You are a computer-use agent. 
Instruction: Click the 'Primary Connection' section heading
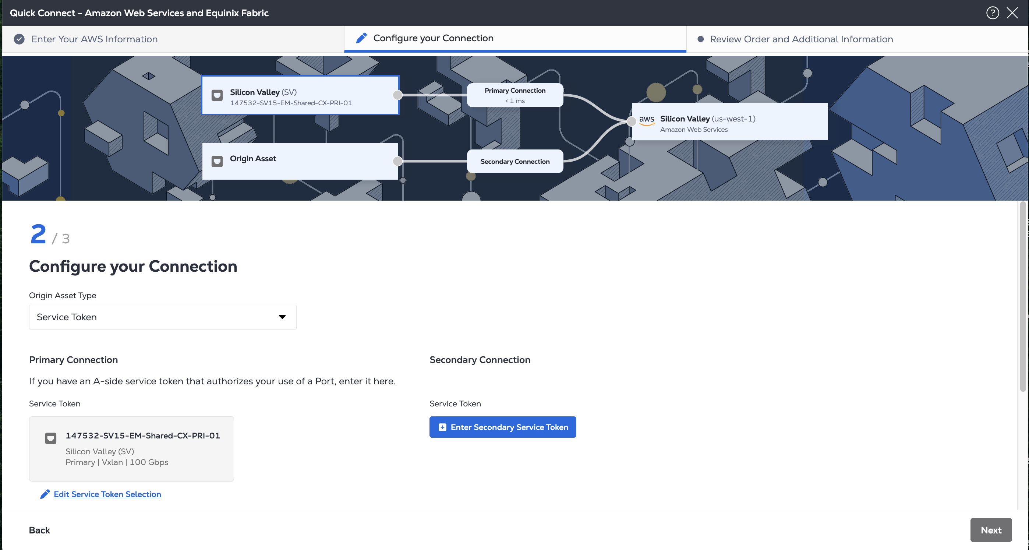click(74, 360)
